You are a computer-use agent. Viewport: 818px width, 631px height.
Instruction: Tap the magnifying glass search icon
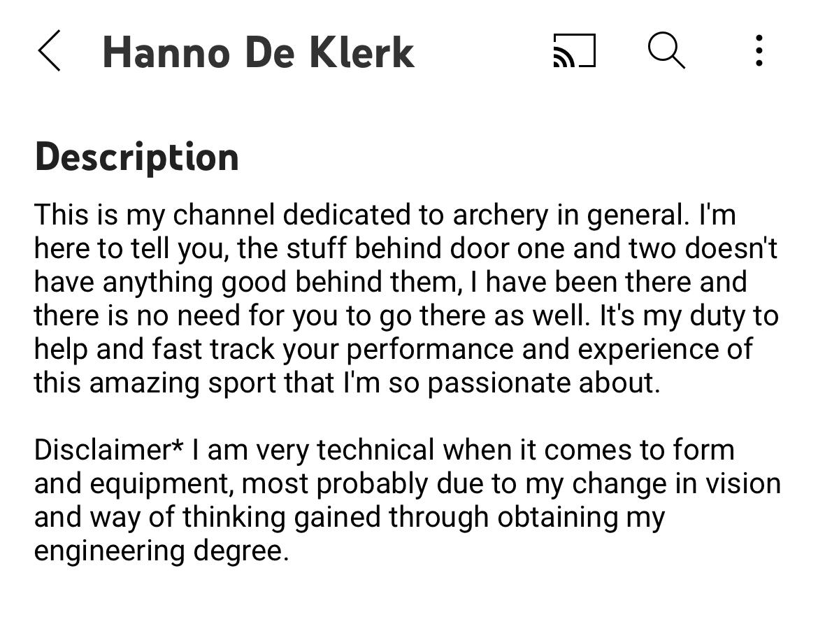pos(666,50)
